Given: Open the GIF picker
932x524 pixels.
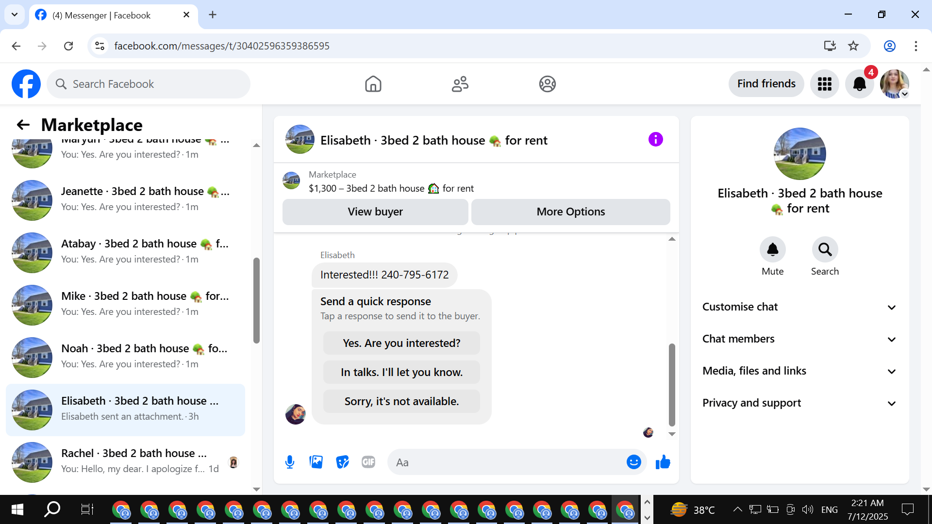Looking at the screenshot, I should [368, 462].
